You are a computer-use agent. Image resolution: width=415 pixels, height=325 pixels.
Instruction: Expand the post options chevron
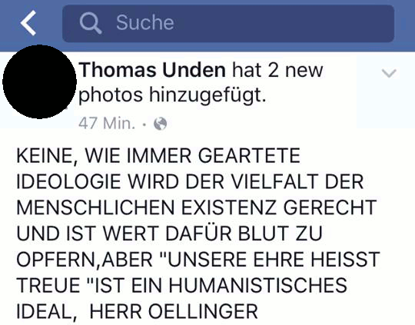(389, 73)
